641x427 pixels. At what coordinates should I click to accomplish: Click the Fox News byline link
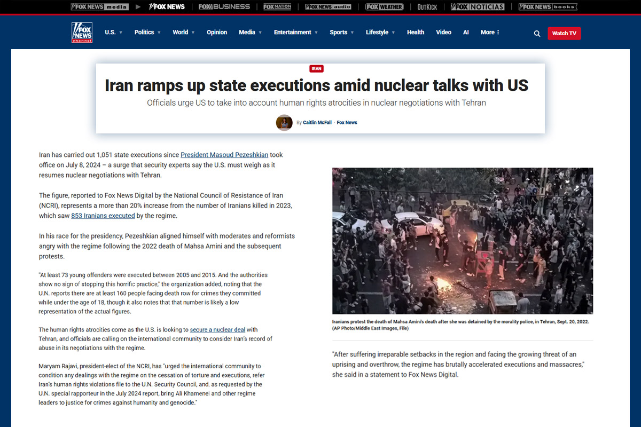[347, 123]
